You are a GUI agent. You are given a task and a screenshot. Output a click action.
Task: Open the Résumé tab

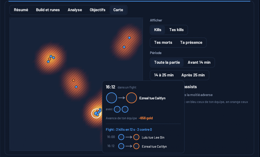point(21,10)
